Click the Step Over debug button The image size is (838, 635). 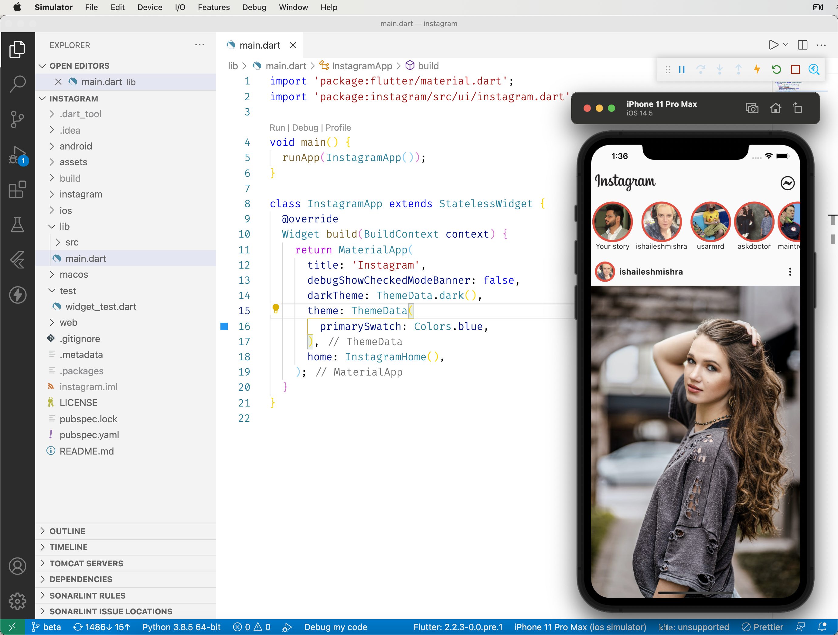[x=700, y=70]
